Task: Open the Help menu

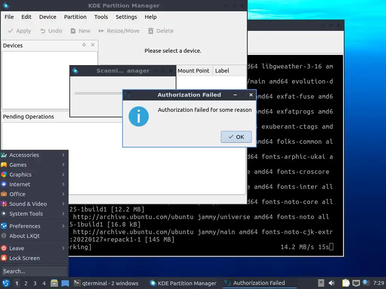Action: [151, 17]
